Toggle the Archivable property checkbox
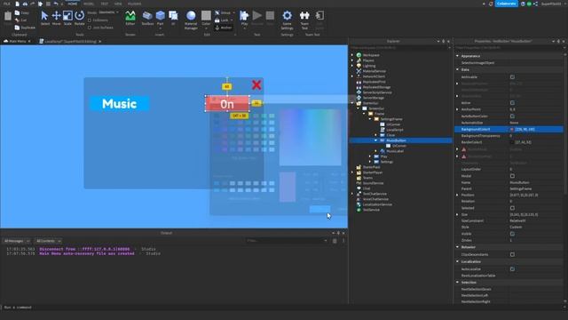 point(512,77)
